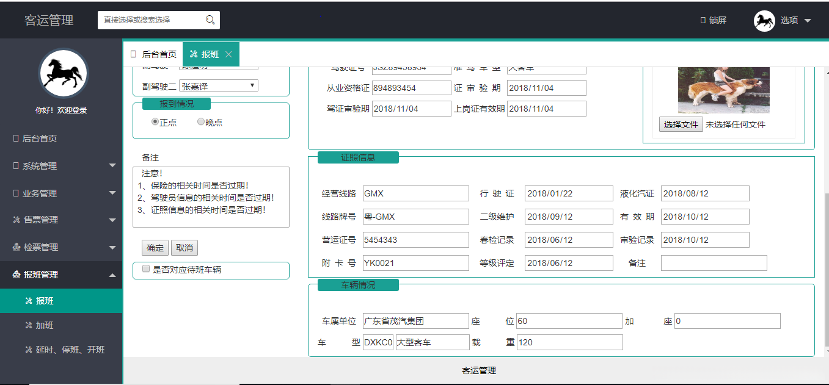The height and width of the screenshot is (385, 829).
Task: Click the 车属单位 field
Action: (416, 321)
